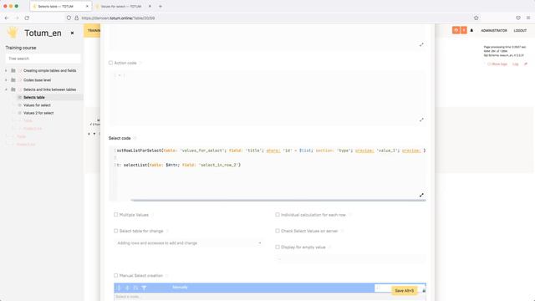Open a new browser tab with plus
Viewport: 535px width, 301px height.
[x=160, y=7]
